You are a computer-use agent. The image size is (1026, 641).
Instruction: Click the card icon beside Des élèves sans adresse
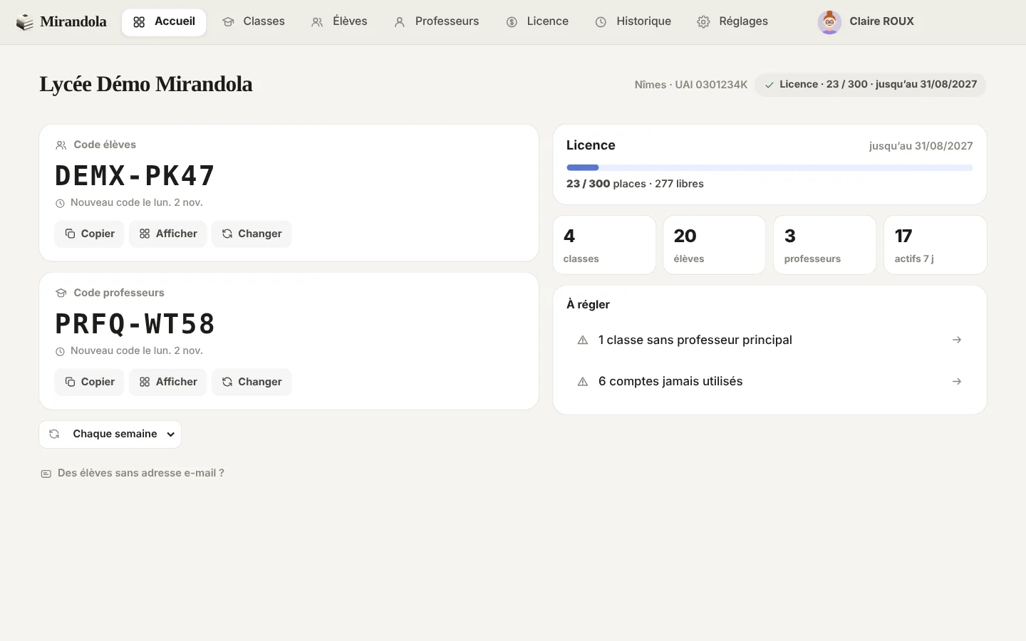46,474
